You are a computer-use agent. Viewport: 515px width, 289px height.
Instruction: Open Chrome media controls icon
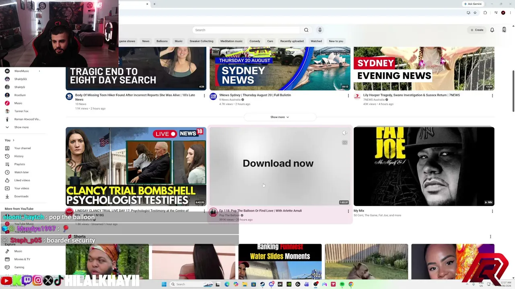[496, 13]
